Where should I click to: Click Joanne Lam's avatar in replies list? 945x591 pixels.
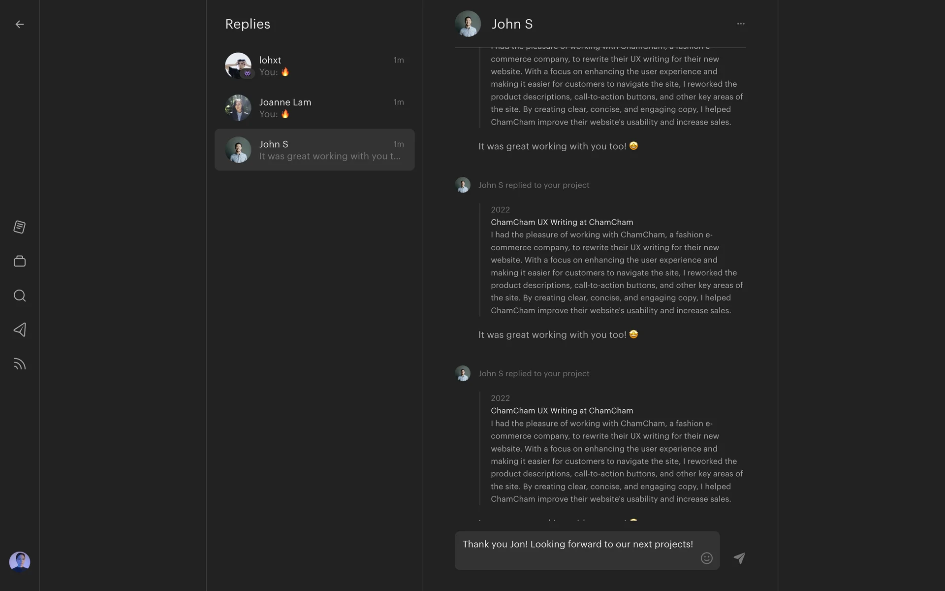238,107
